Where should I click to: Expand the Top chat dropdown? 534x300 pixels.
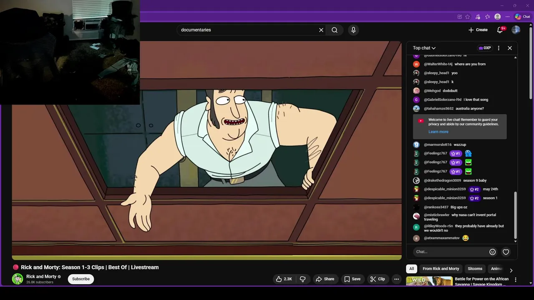(424, 48)
